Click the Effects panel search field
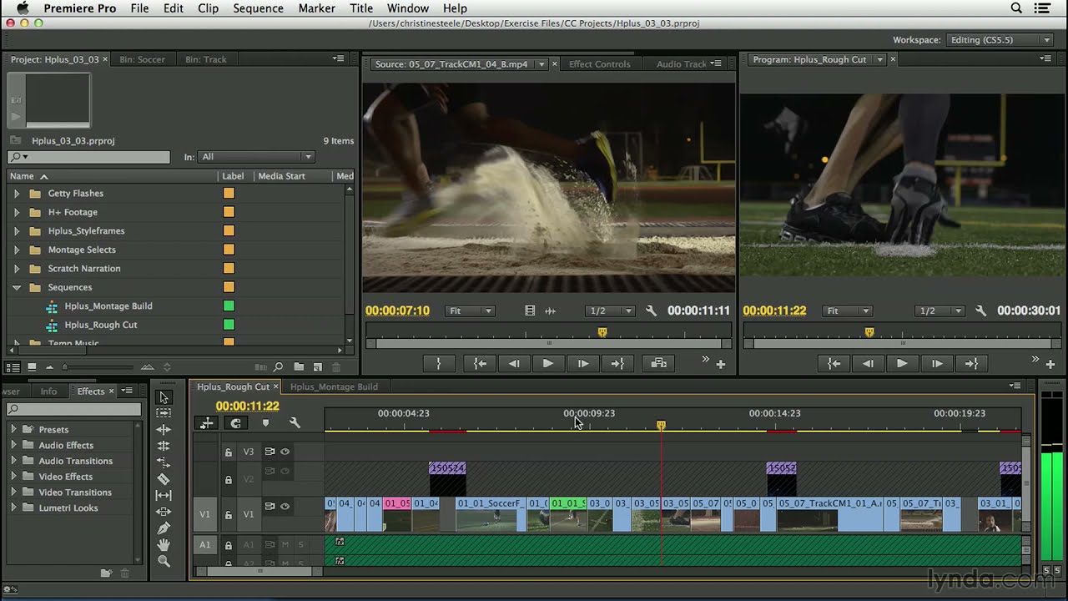This screenshot has width=1068, height=601. point(74,409)
